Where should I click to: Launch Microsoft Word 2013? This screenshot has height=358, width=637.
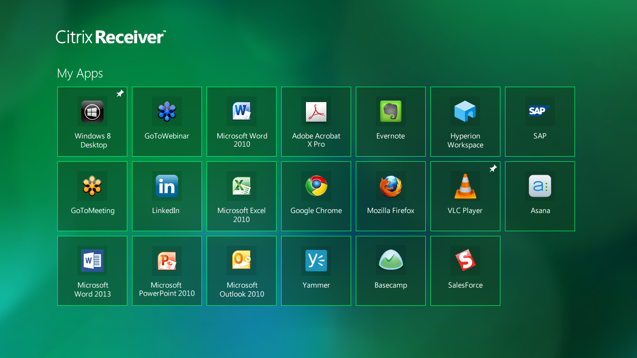point(92,270)
